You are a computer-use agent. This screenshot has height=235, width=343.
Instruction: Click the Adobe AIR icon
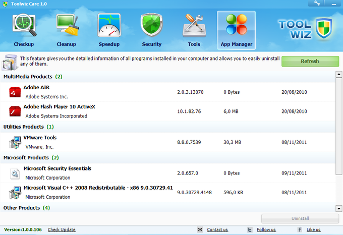pyautogui.click(x=15, y=92)
